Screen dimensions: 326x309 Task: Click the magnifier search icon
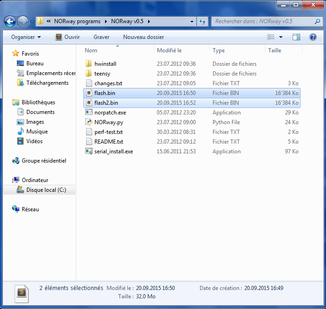coord(318,21)
